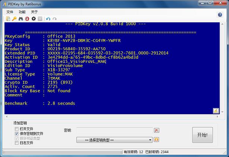This screenshot has width=229, height=157.
Task: Click inside the 密钥 input field
Action: 114,130
